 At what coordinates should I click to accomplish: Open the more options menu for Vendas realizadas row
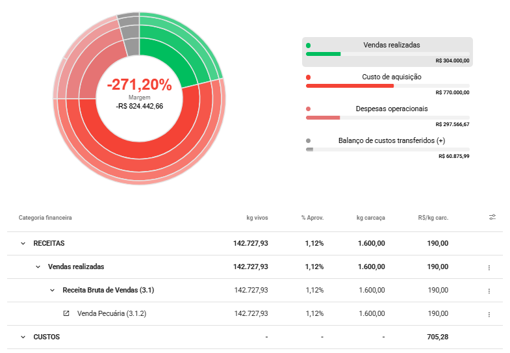pos(489,267)
